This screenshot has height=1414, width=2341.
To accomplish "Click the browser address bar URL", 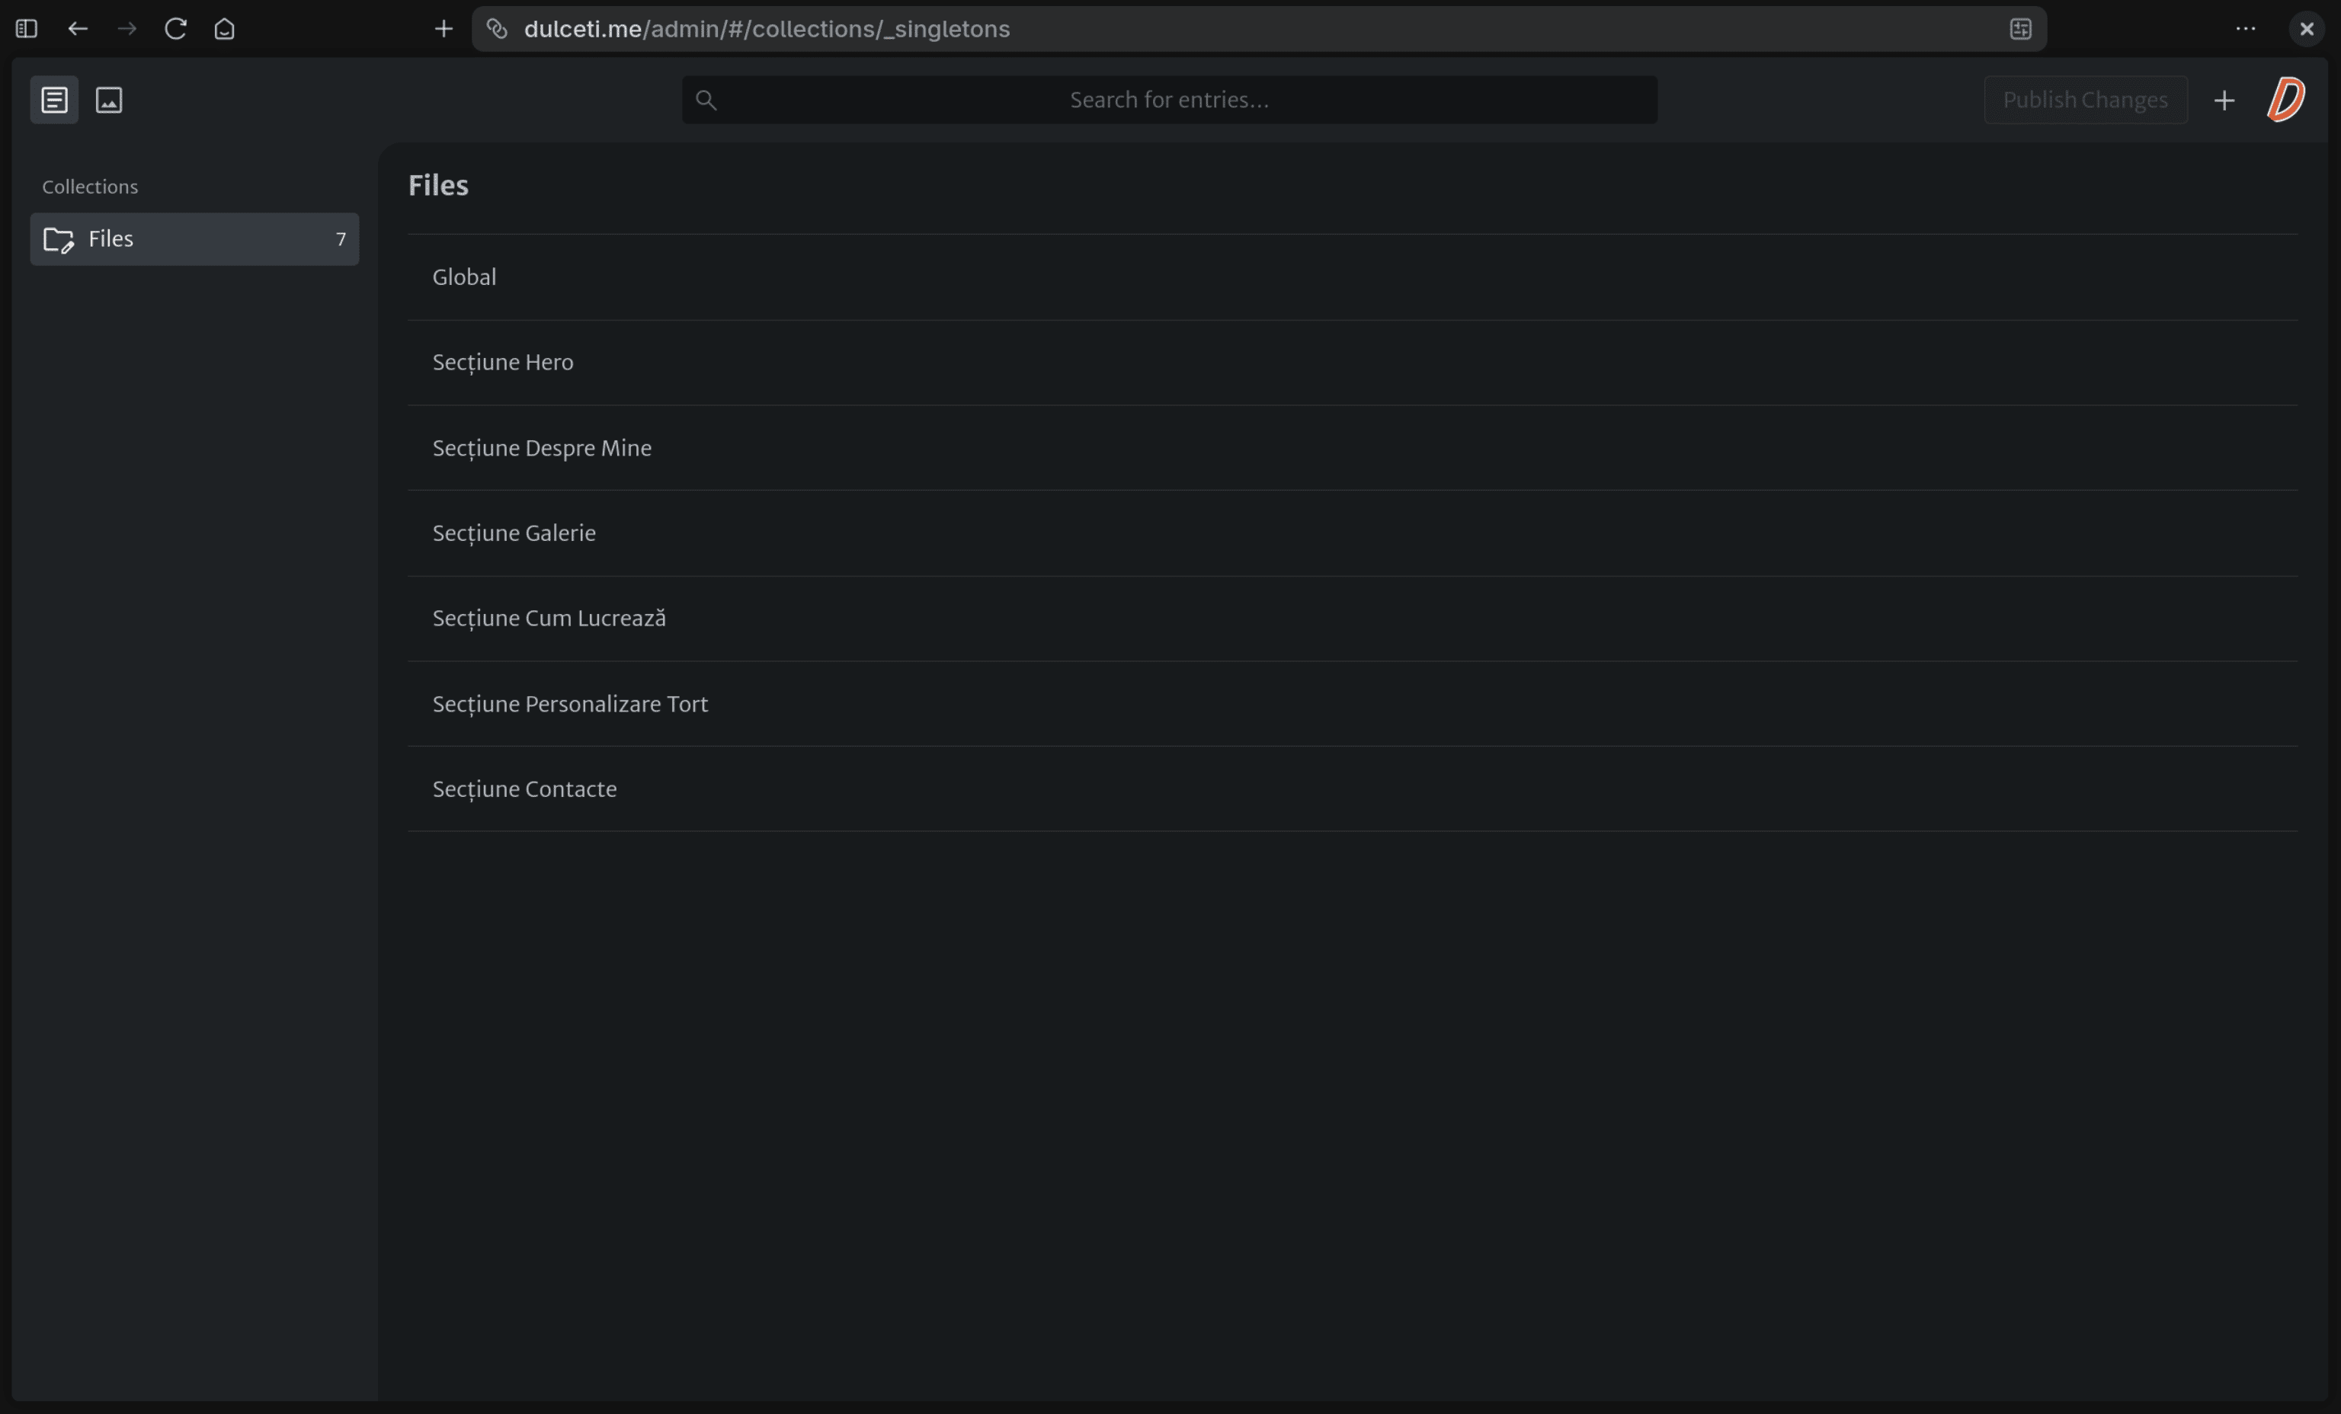I will tap(767, 28).
